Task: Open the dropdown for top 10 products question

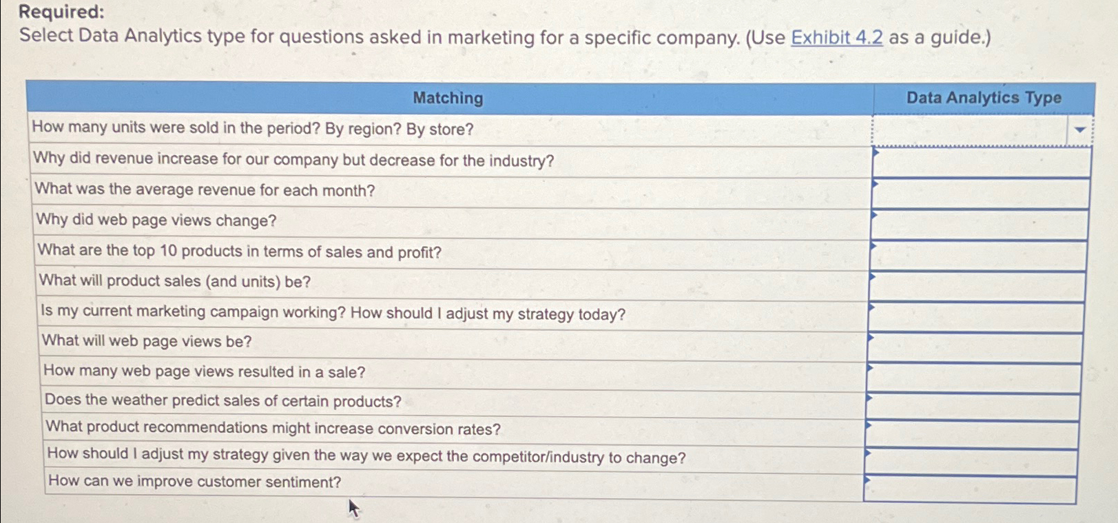Action: [978, 254]
